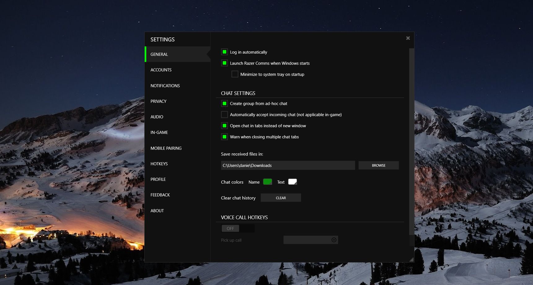
Task: Click the 'Pick up call' label
Action: coord(231,240)
